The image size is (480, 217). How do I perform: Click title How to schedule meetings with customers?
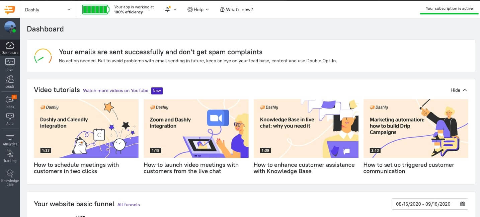[x=76, y=168]
